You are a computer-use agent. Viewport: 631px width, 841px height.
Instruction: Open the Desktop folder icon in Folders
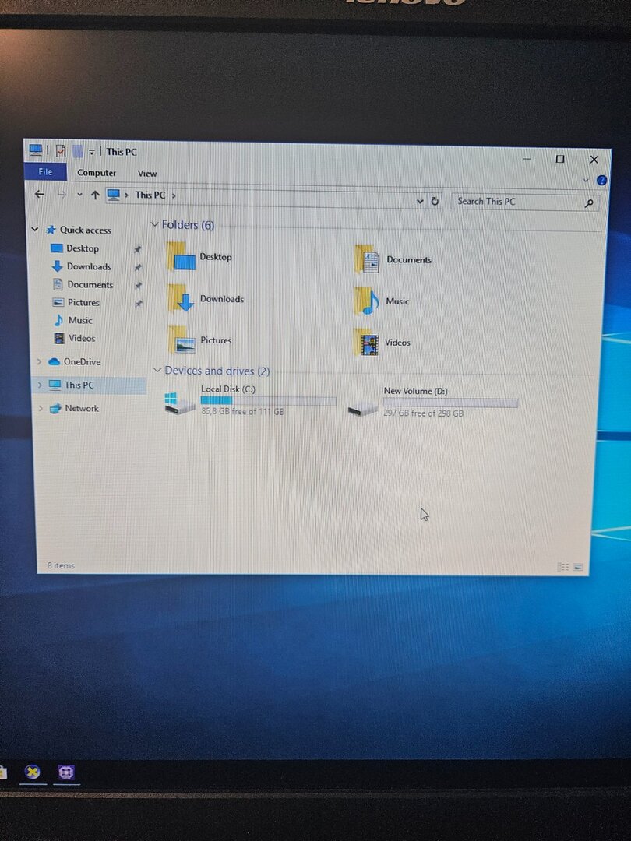point(182,256)
